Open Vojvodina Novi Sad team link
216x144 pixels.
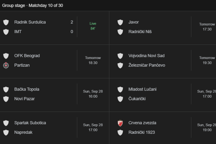point(146,56)
